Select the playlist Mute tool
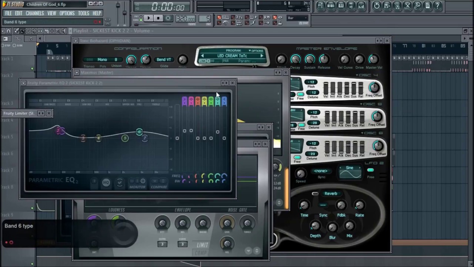The image size is (474, 267). click(34, 31)
